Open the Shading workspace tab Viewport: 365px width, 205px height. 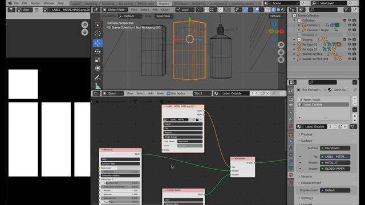[x=164, y=4]
